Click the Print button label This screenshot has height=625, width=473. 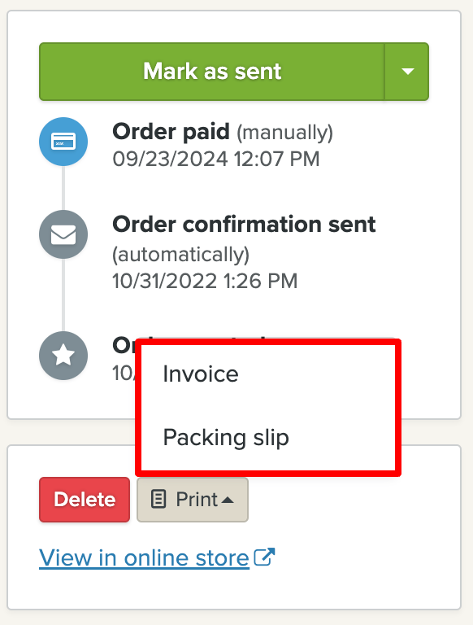click(x=197, y=500)
